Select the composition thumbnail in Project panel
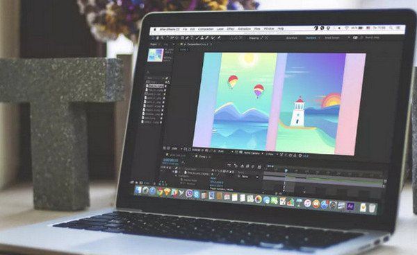Image resolution: width=417 pixels, height=255 pixels. tap(156, 55)
